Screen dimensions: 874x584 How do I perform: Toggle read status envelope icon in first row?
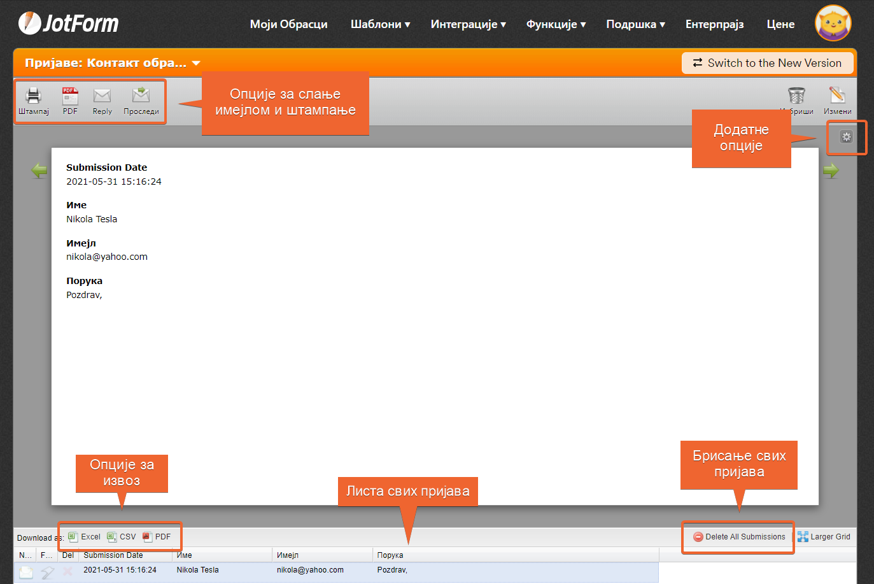pyautogui.click(x=25, y=572)
